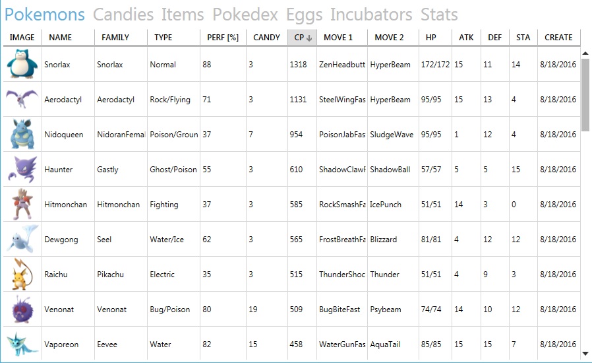This screenshot has height=363, width=592.
Task: Click the Aerodactyl sprite icon
Action: click(22, 99)
